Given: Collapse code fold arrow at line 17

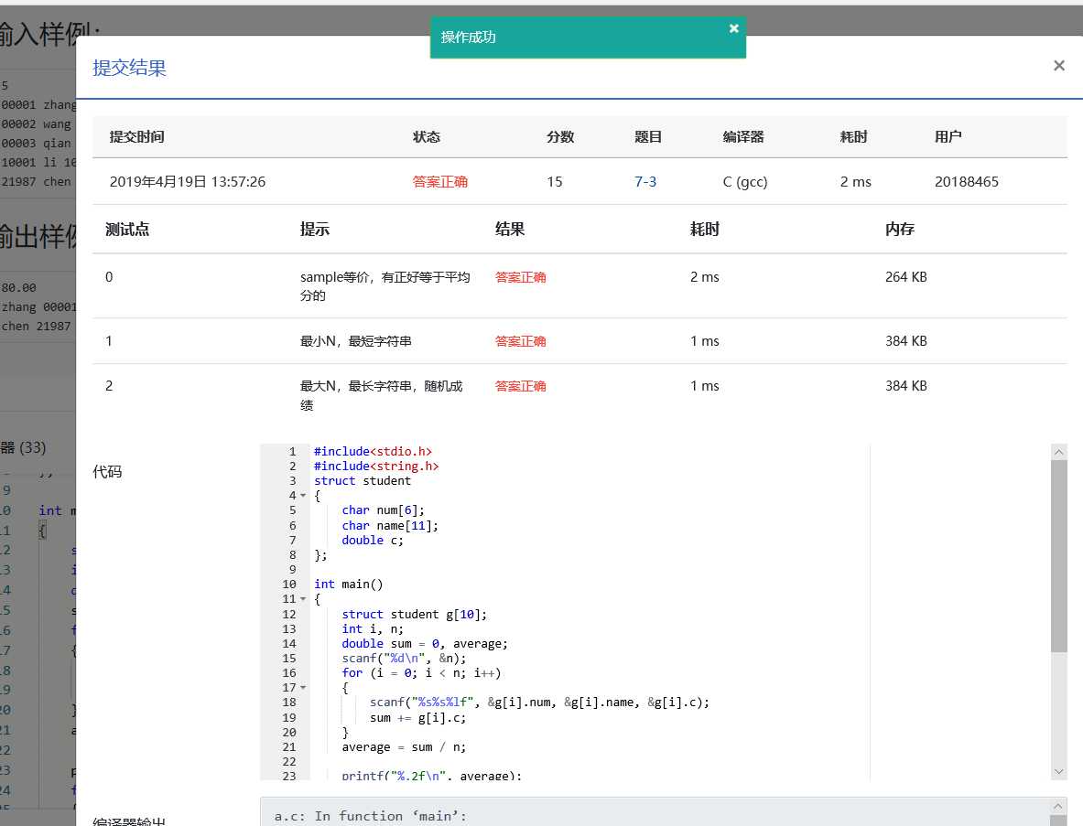Looking at the screenshot, I should coord(302,687).
